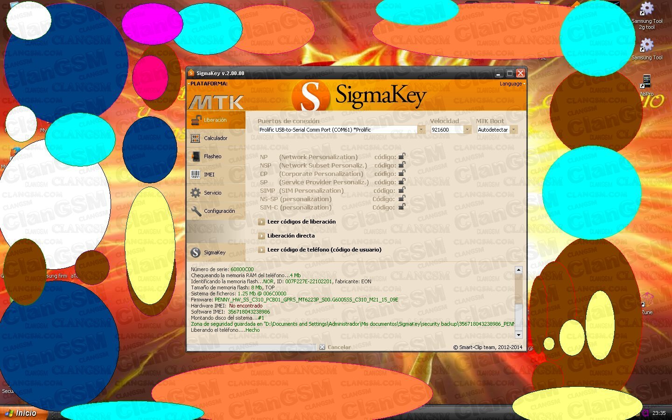Switch to the Flasheo section
The image size is (672, 420).
[x=216, y=156]
